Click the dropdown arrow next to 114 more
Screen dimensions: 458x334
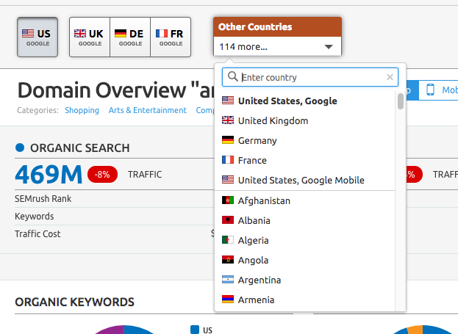coord(329,47)
